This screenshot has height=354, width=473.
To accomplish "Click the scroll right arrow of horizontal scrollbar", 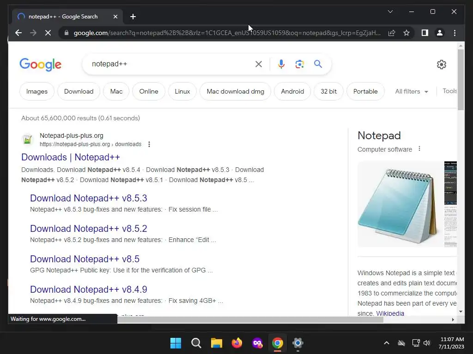I will pos(453,320).
